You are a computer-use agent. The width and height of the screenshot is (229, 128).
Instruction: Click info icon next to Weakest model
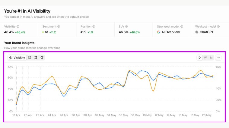tap(218, 27)
